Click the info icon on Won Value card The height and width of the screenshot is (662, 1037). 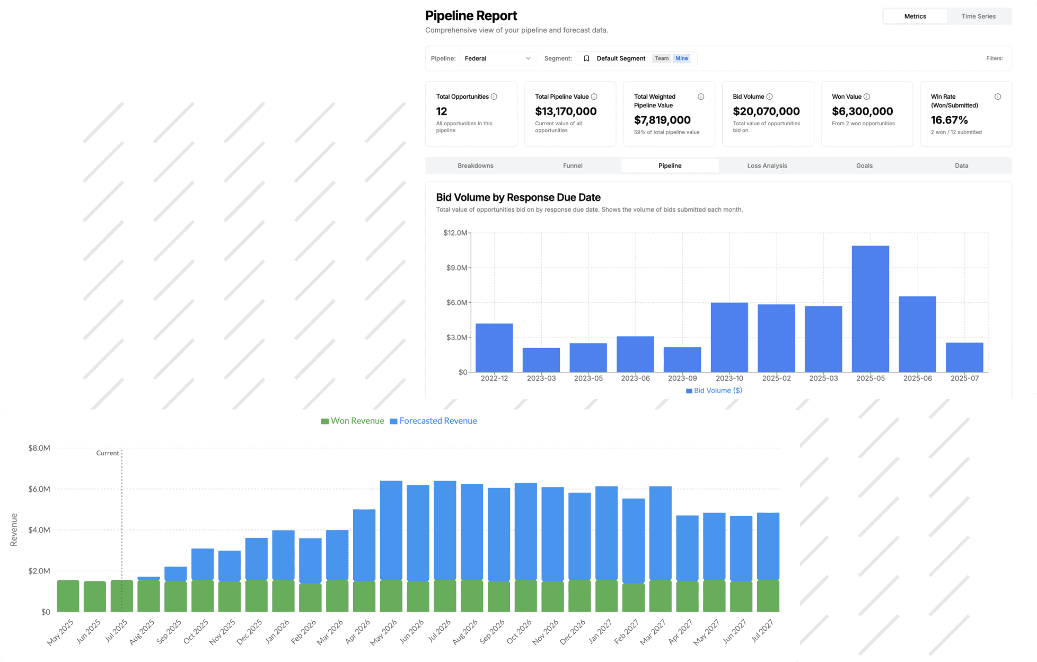(x=867, y=97)
